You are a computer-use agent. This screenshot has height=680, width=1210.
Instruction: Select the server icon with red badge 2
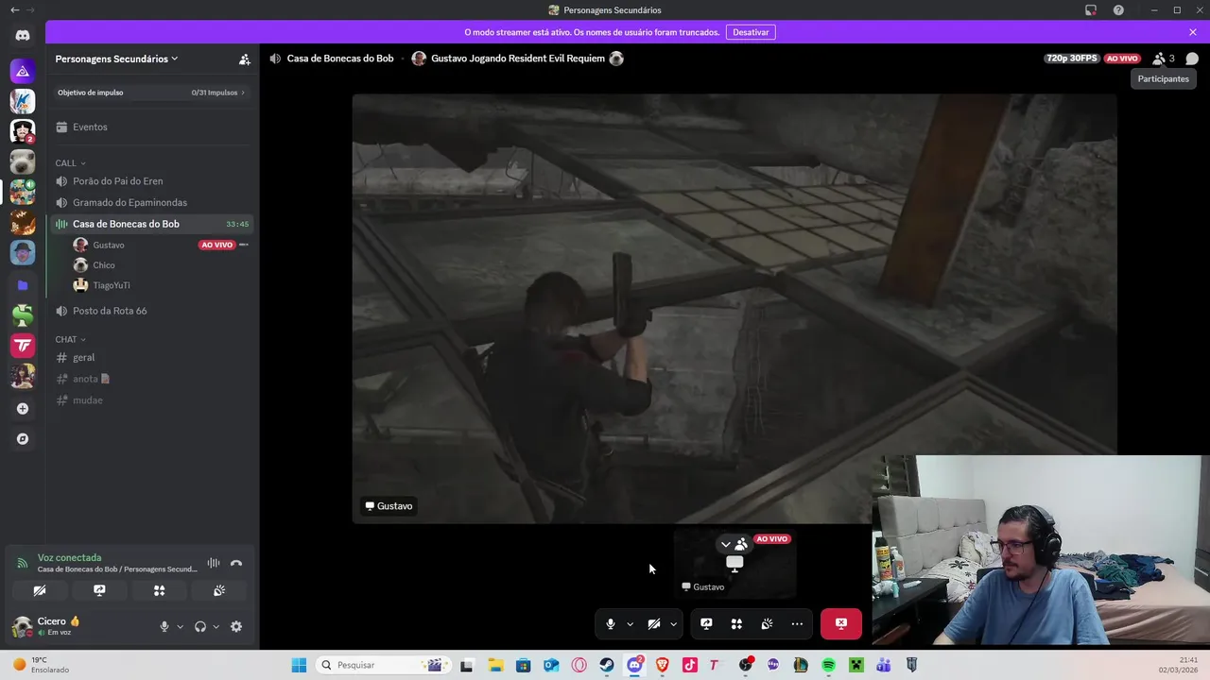pos(23,131)
